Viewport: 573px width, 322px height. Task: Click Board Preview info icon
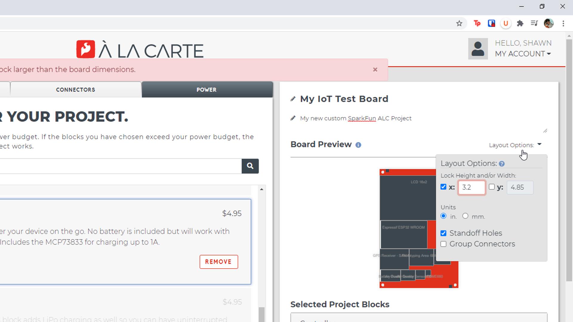(358, 145)
